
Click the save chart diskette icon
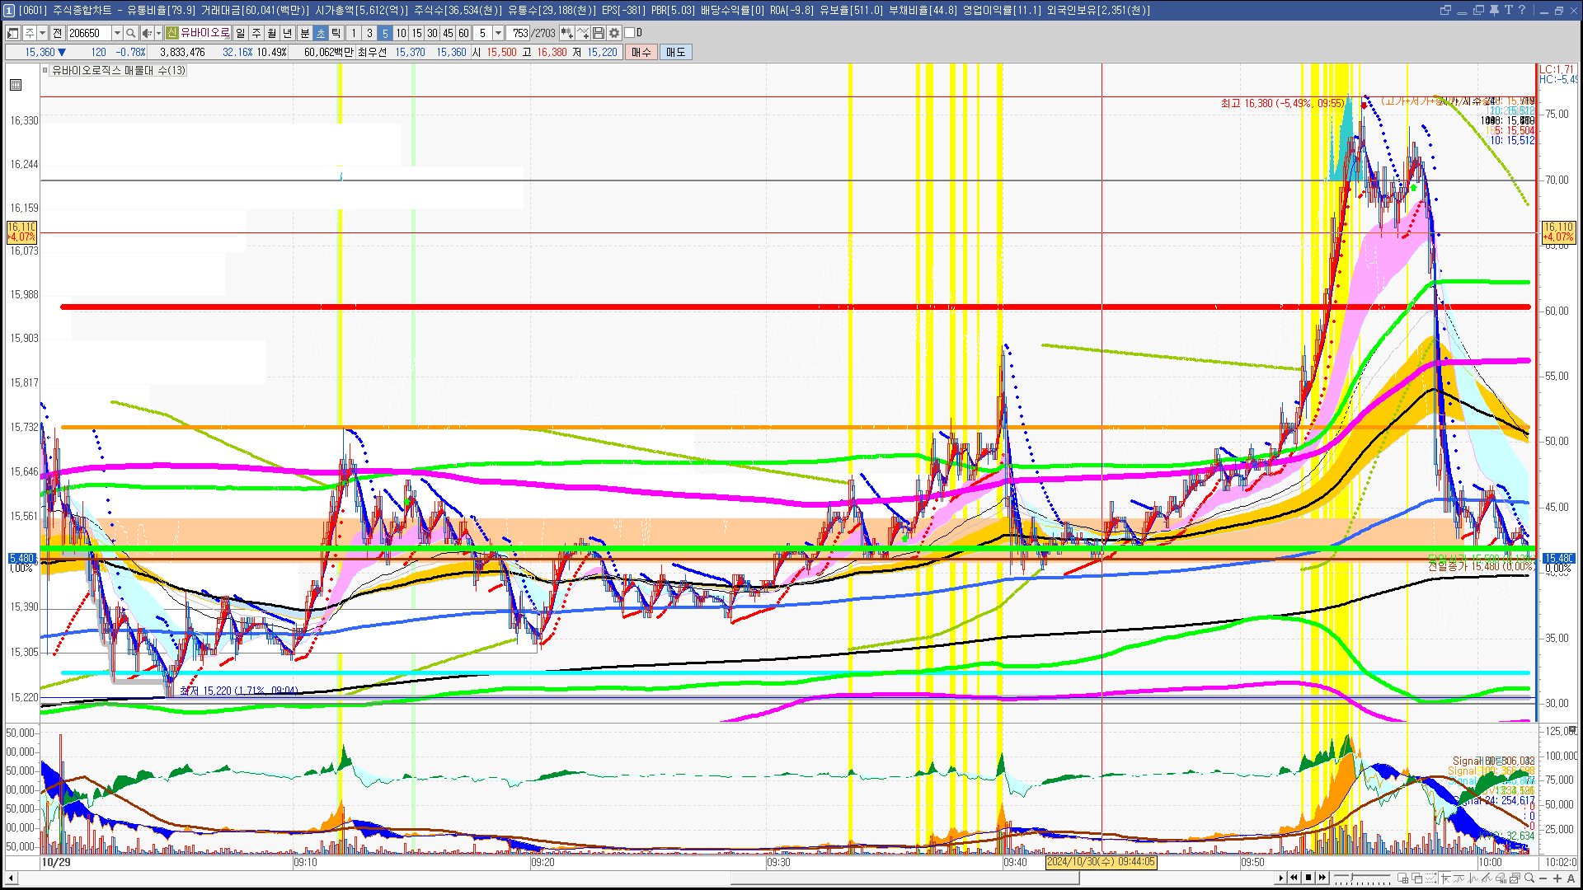pos(599,33)
